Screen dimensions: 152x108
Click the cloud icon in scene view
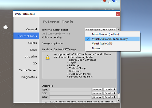6,27
